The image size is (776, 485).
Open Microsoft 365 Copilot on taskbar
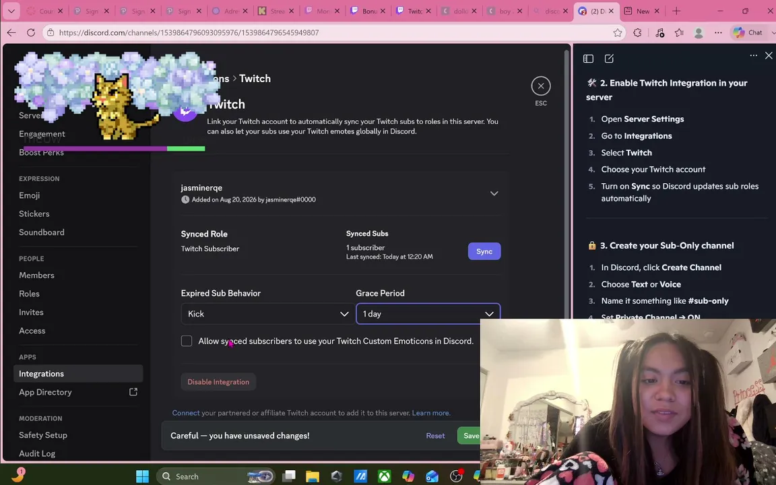(408, 476)
